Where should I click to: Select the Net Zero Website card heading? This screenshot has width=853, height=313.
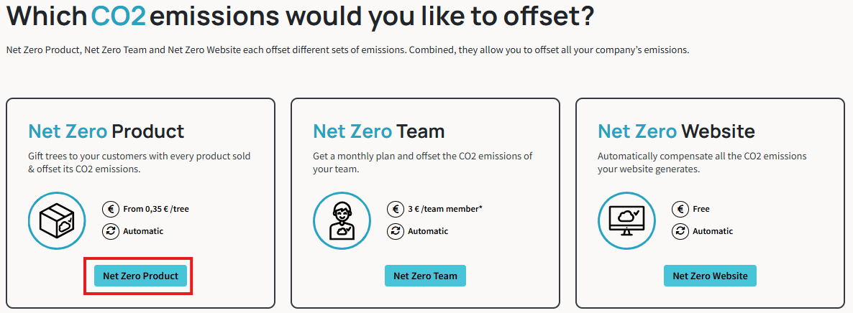click(676, 131)
